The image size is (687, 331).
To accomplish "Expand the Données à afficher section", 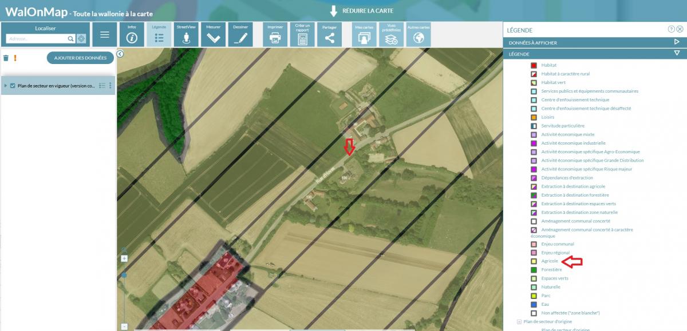I will tap(676, 42).
